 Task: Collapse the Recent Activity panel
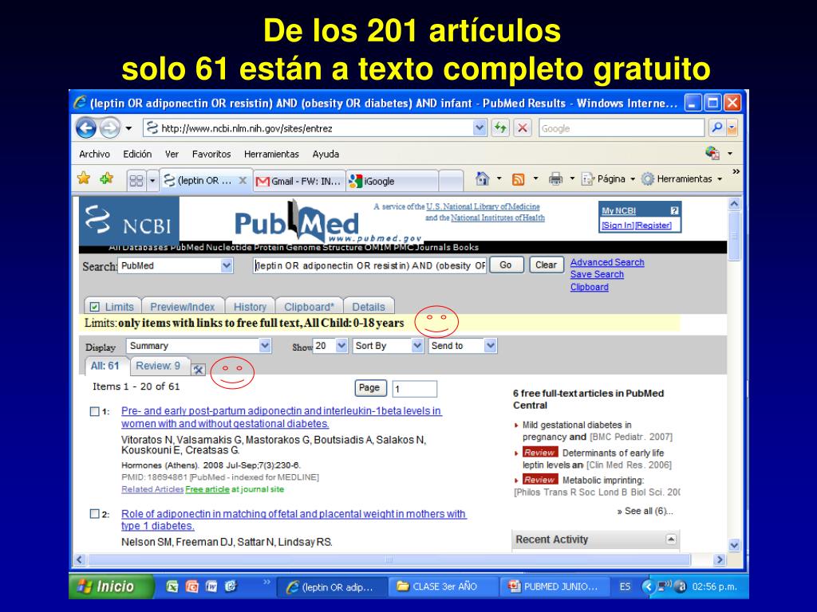point(671,539)
